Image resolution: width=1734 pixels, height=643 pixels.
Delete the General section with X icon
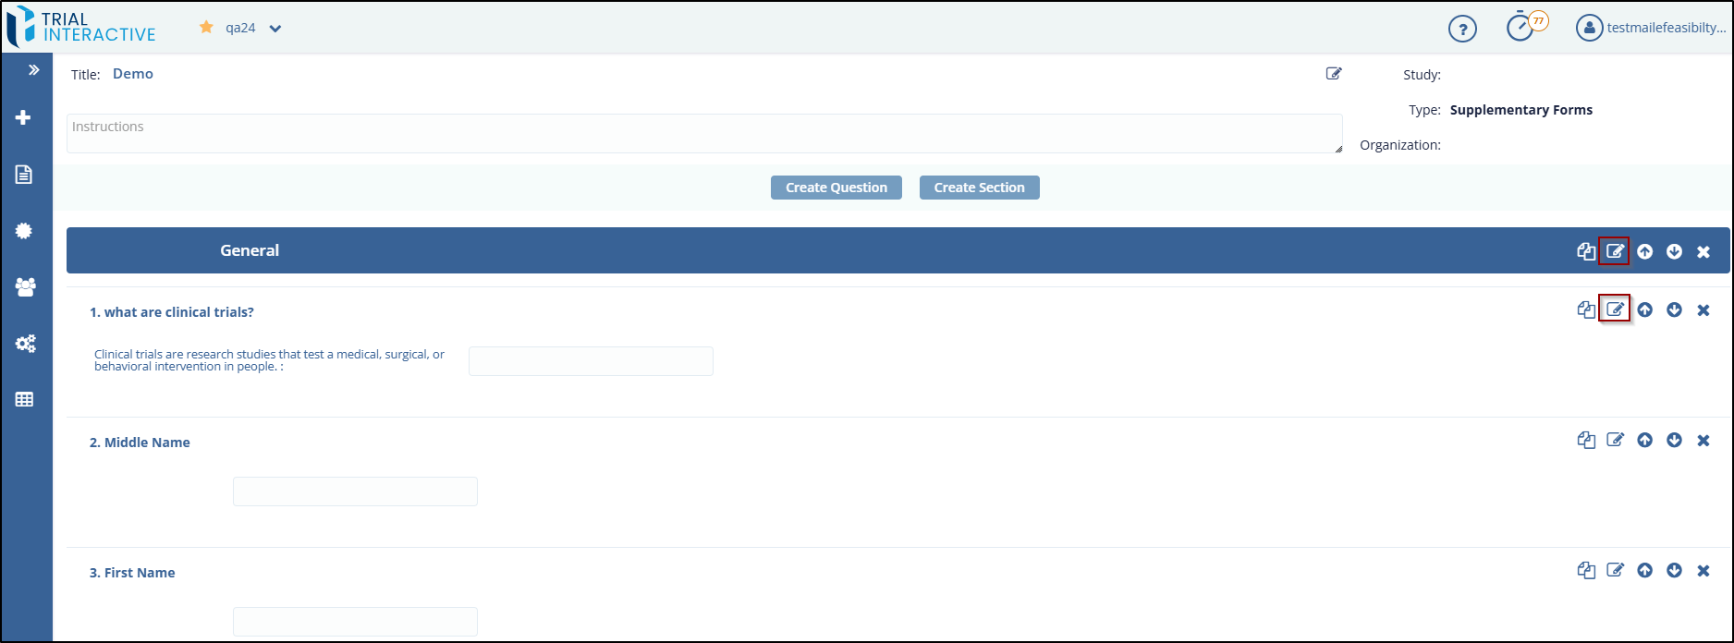[x=1703, y=251]
